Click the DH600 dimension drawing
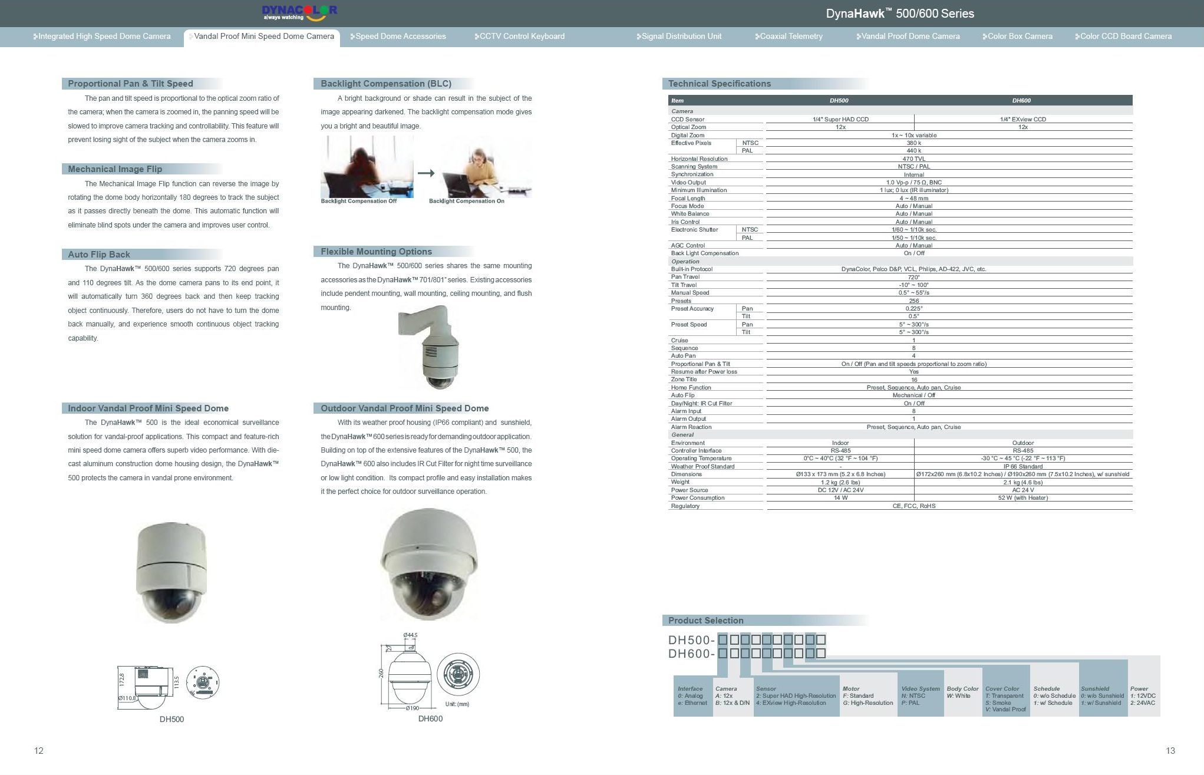This screenshot has height=775, width=1204. click(x=430, y=672)
